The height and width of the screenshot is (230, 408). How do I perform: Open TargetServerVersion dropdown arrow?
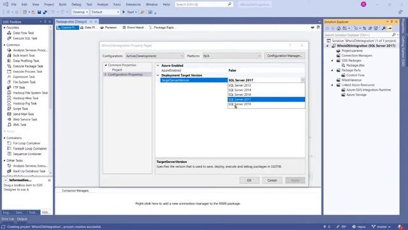pos(303,80)
